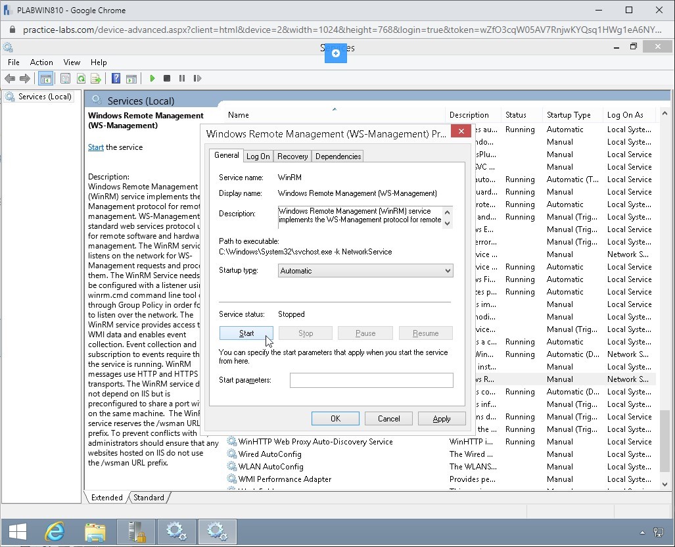The image size is (675, 547).
Task: Start the service with the green play icon
Action: [x=152, y=78]
